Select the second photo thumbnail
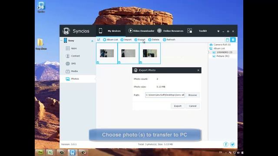Image resolution: width=278 pixels, height=156 pixels. 129,53
